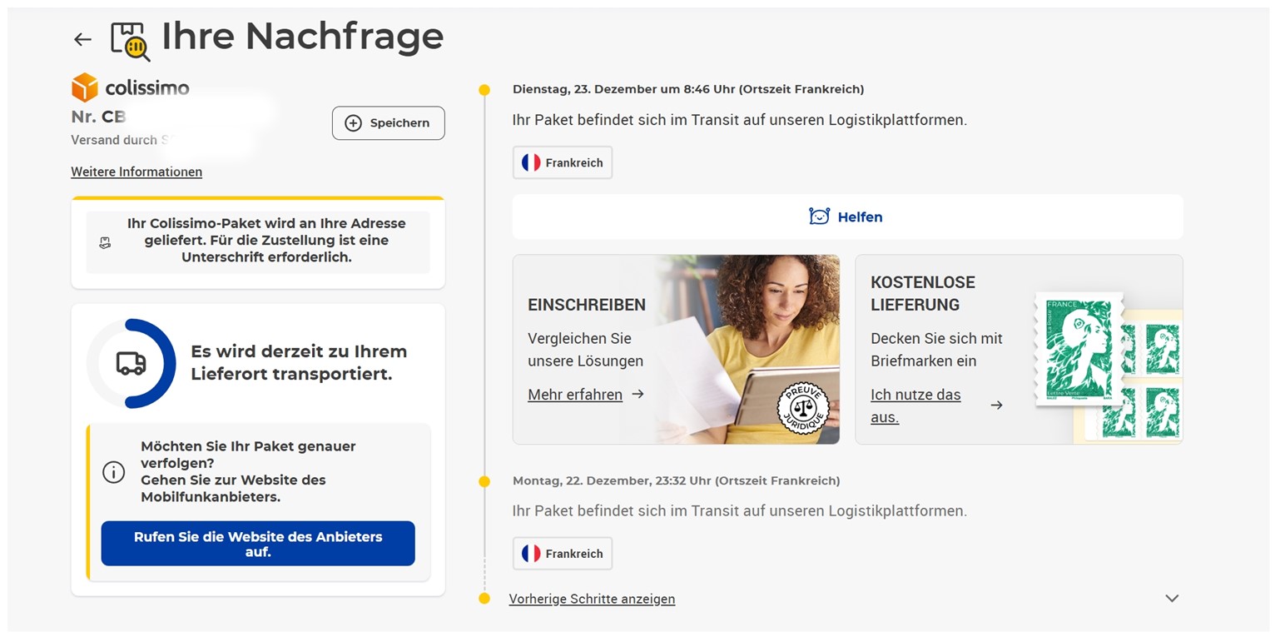Click the delivery truck progress icon
Viewport: 1275px width, 637px height.
(x=131, y=363)
